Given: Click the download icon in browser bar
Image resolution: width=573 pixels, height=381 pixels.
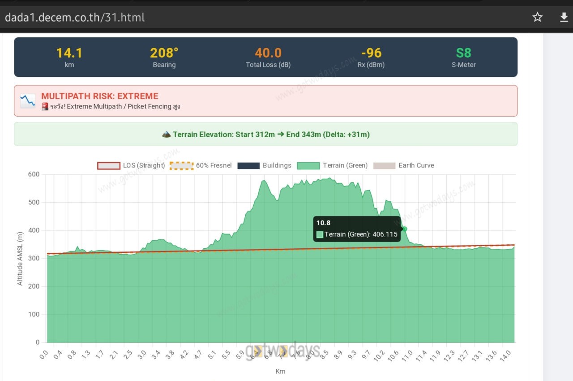Looking at the screenshot, I should click(x=564, y=17).
